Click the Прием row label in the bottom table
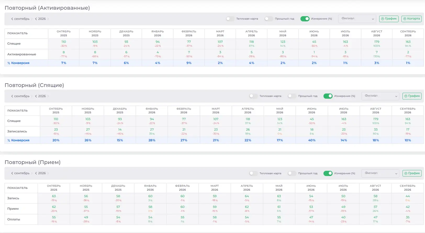Image resolution: width=425 pixels, height=233 pixels. click(13, 209)
